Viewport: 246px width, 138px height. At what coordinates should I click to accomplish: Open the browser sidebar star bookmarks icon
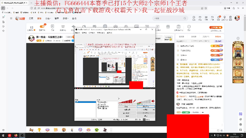coord(3,31)
